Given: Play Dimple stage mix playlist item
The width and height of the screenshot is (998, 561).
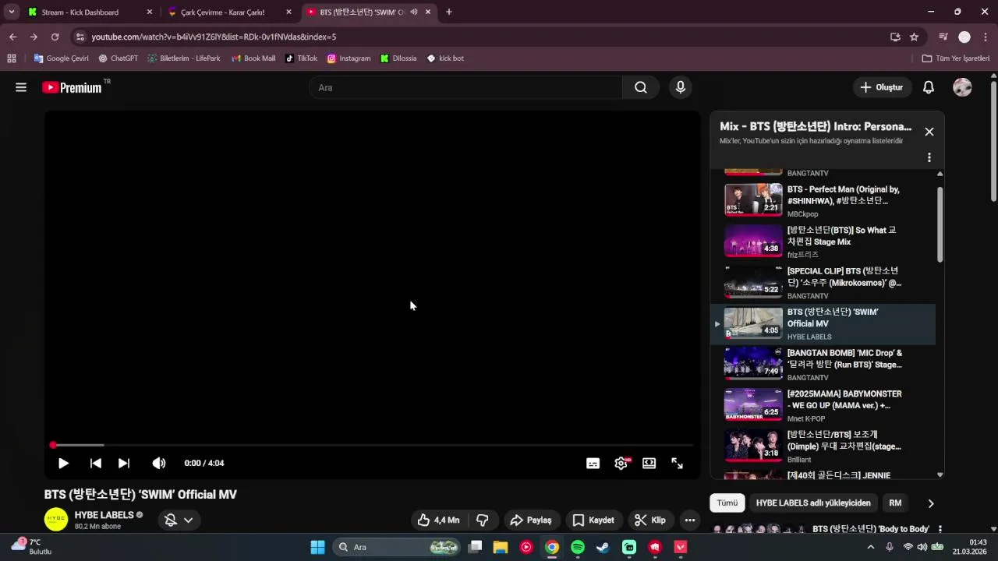Looking at the screenshot, I should [823, 446].
